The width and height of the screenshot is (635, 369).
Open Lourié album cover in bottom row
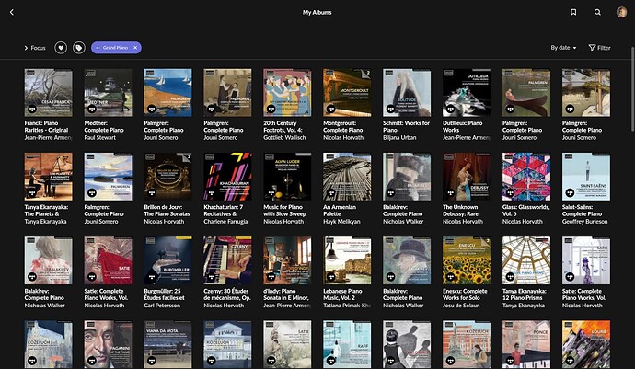point(586,344)
